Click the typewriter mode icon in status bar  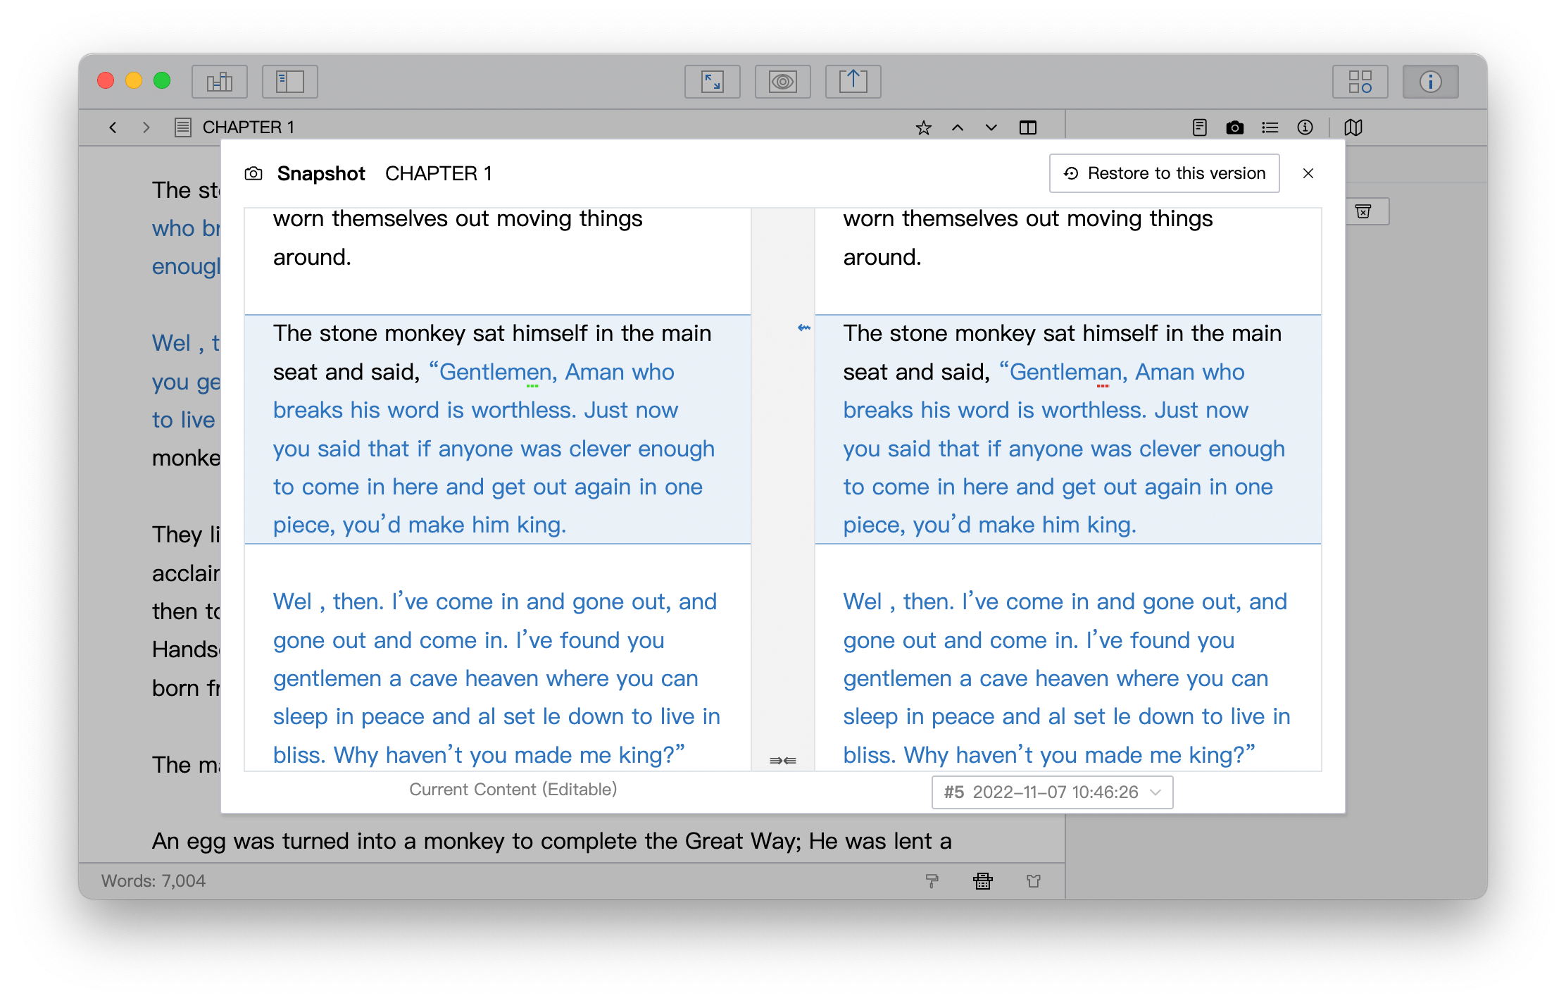tap(983, 881)
